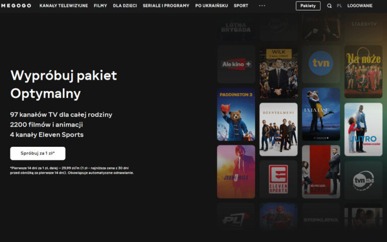Viewport: 387px width, 242px height.
Task: Open the search magnifier icon
Action: 329,6
